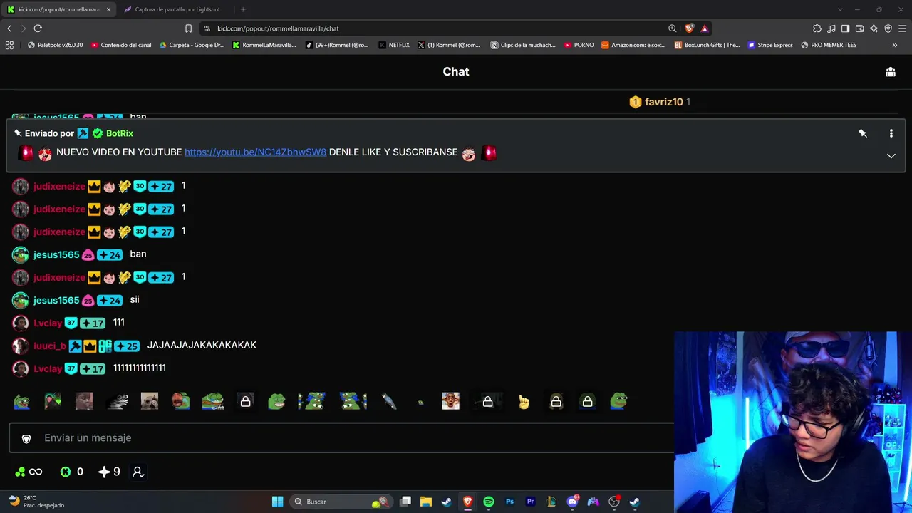Reload the current page
912x513 pixels.
[38, 28]
